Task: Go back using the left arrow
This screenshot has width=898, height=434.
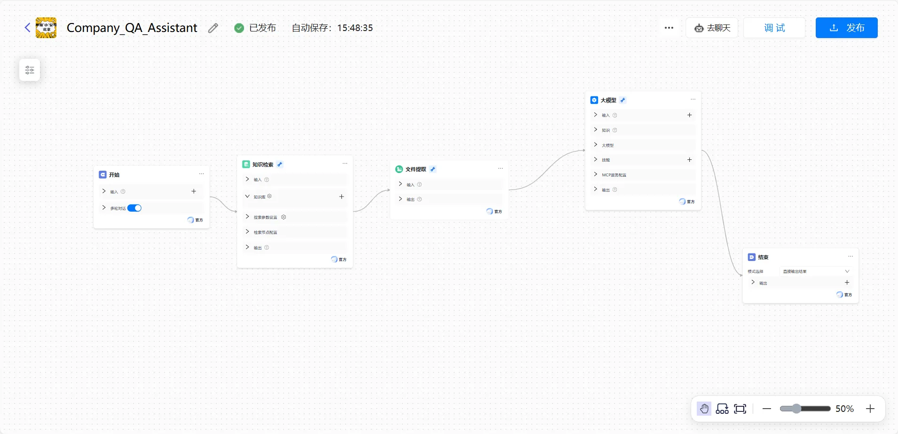Action: pos(27,28)
